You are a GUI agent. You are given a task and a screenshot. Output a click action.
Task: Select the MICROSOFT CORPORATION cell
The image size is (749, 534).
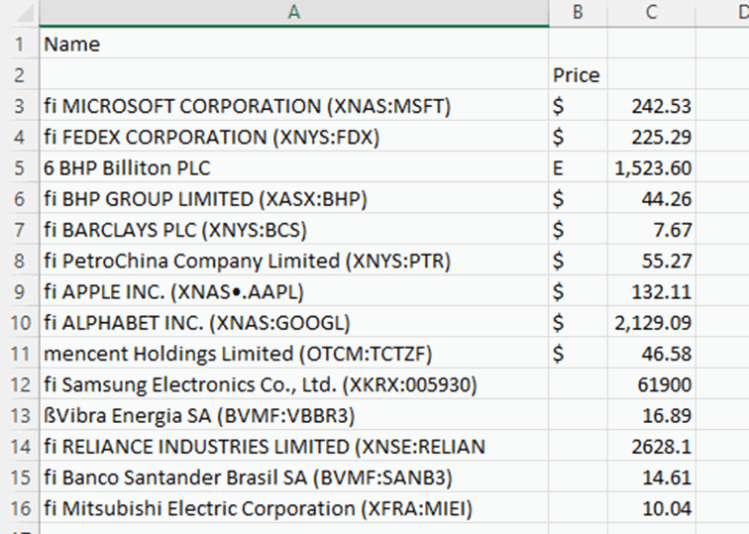[293, 106]
